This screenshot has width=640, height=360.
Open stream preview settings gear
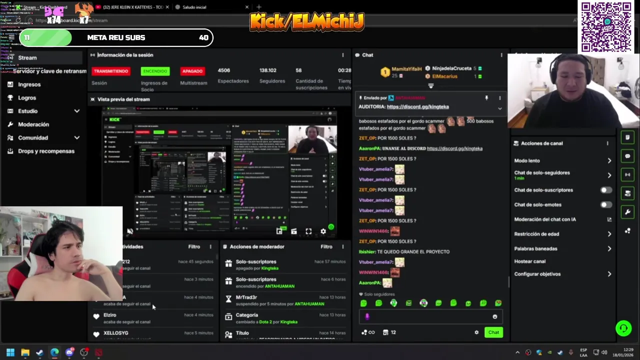tap(323, 231)
